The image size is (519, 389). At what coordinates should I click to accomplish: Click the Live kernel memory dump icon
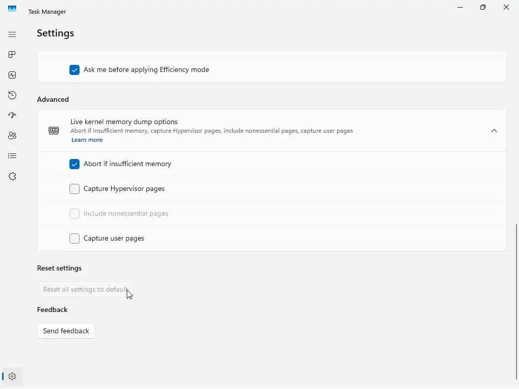point(54,131)
